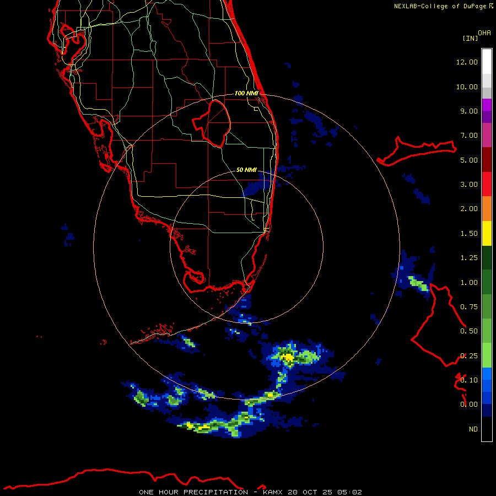The image size is (496, 496).
Task: Pick the bright red swatch beside 3.00
Action: [x=487, y=184]
